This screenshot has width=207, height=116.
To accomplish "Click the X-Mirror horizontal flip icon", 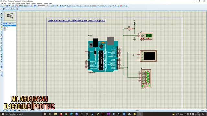I will tap(1, 73).
